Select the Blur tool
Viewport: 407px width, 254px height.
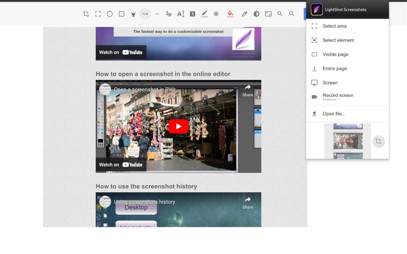pos(216,14)
